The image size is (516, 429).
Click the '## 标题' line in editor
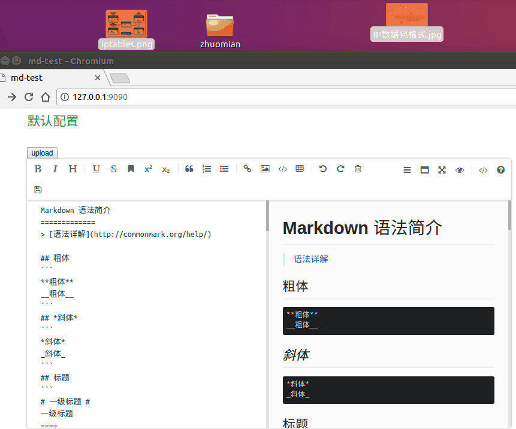pyautogui.click(x=55, y=378)
